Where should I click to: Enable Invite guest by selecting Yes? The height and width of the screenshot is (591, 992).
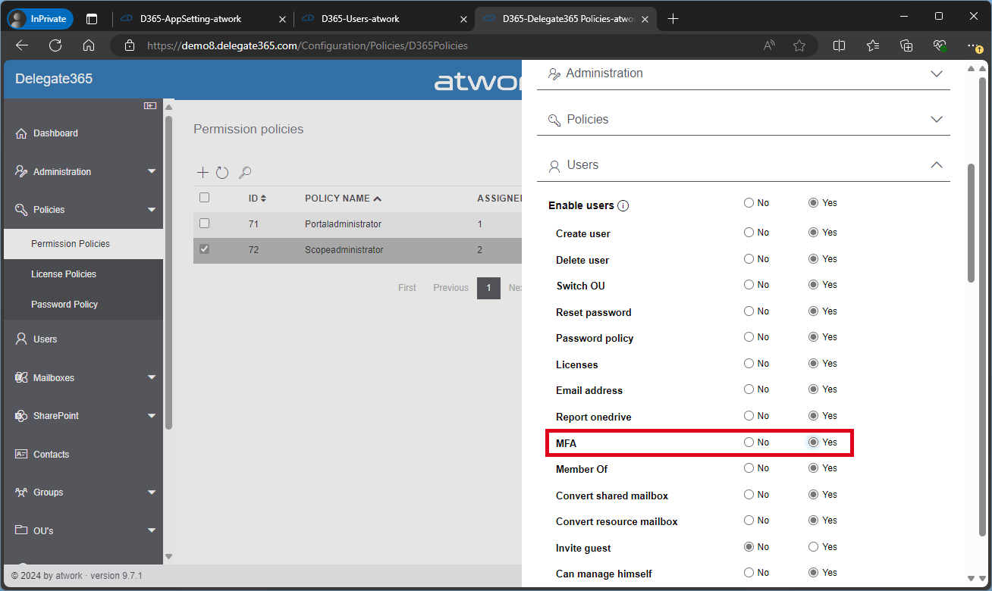click(x=814, y=547)
